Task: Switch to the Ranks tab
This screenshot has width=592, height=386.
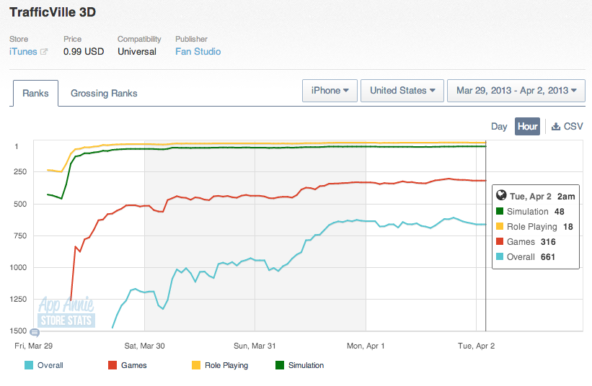Action: 35,93
